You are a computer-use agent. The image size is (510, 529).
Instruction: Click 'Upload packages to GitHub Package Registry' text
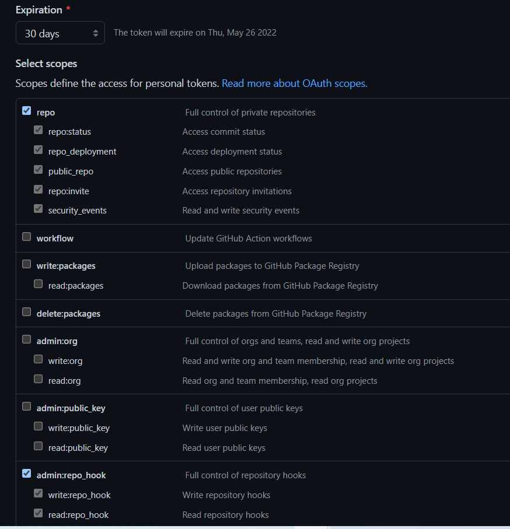click(272, 266)
